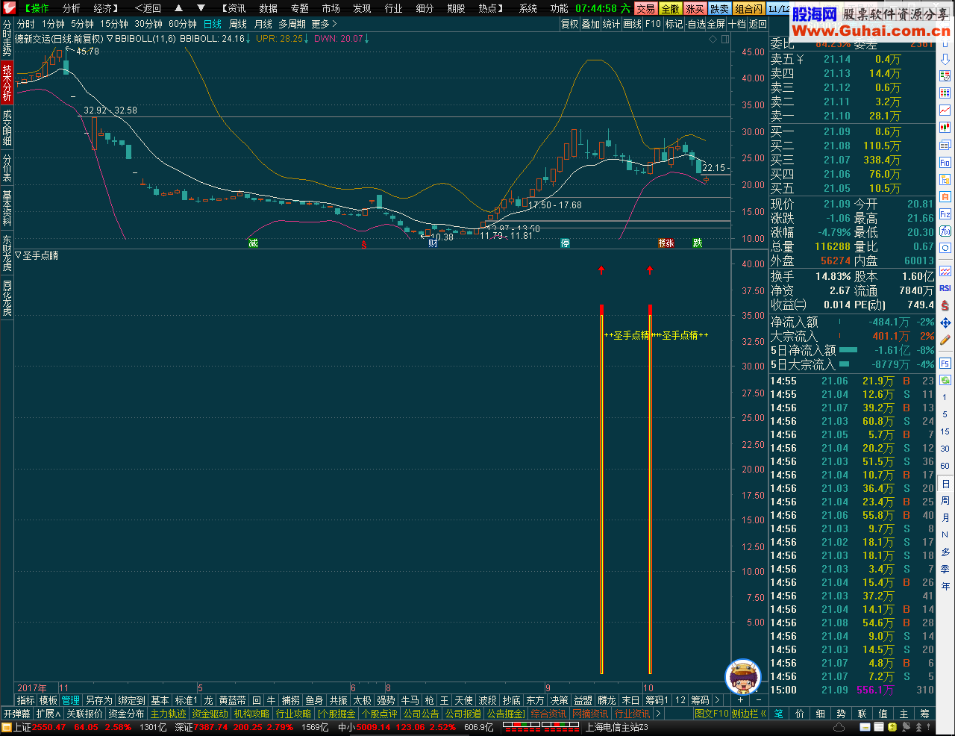Open the 功能 menu

(x=559, y=8)
